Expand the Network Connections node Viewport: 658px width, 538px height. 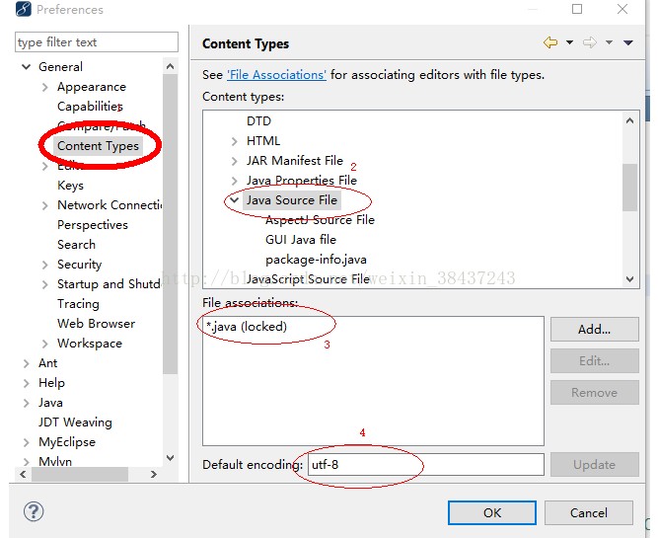pos(45,205)
